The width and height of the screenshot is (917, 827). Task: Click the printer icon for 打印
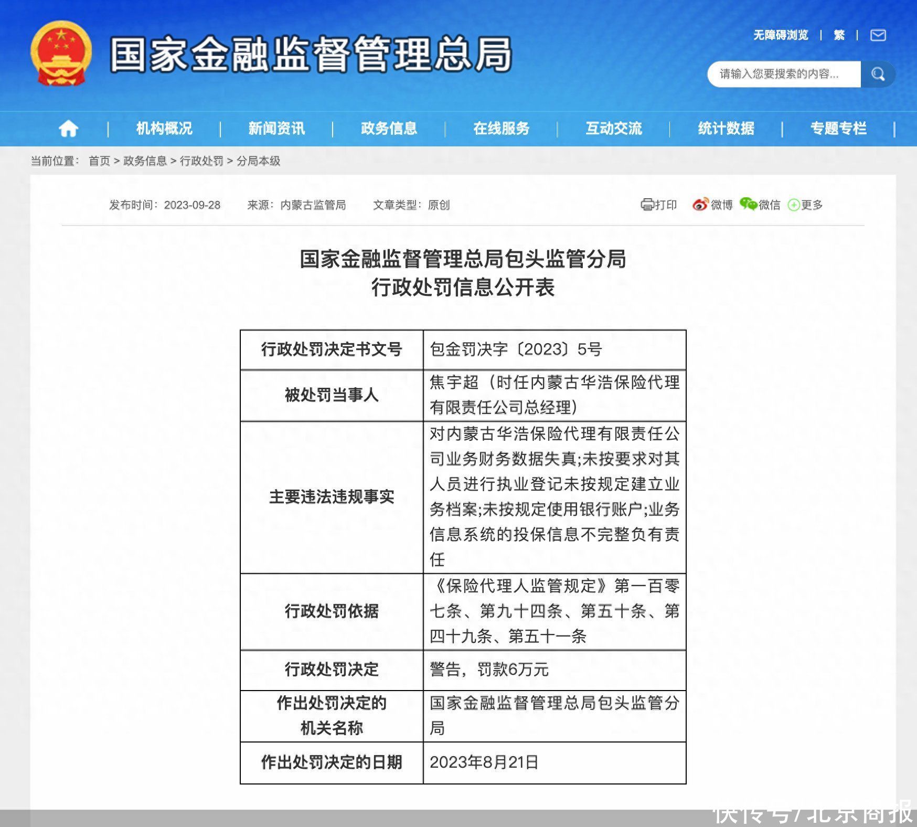tap(647, 205)
